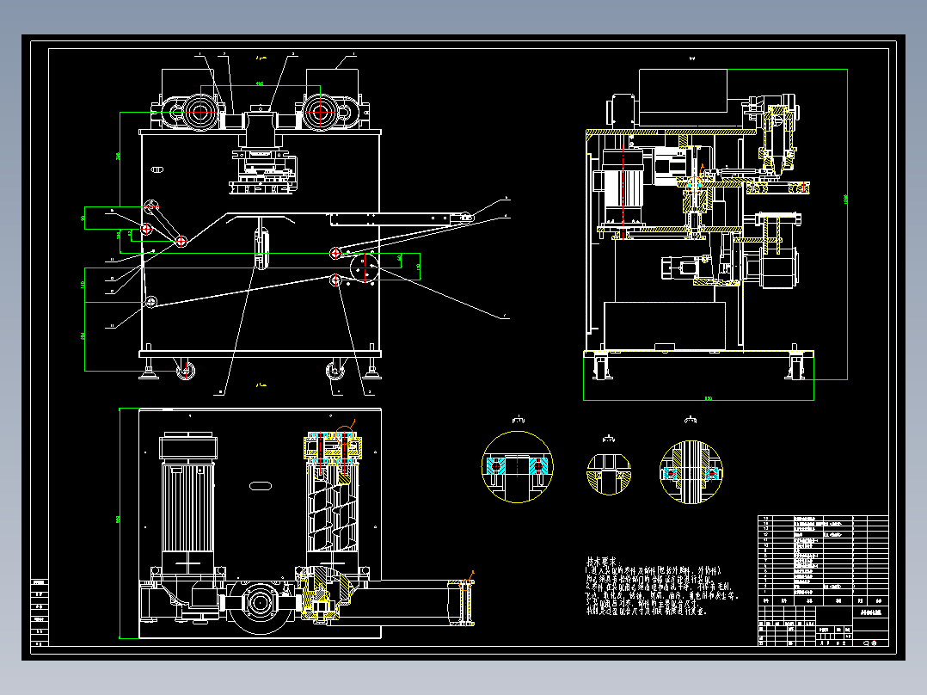The height and width of the screenshot is (695, 927).
Task: Click the revision strip at the sheet's left edge
Action: point(39,612)
